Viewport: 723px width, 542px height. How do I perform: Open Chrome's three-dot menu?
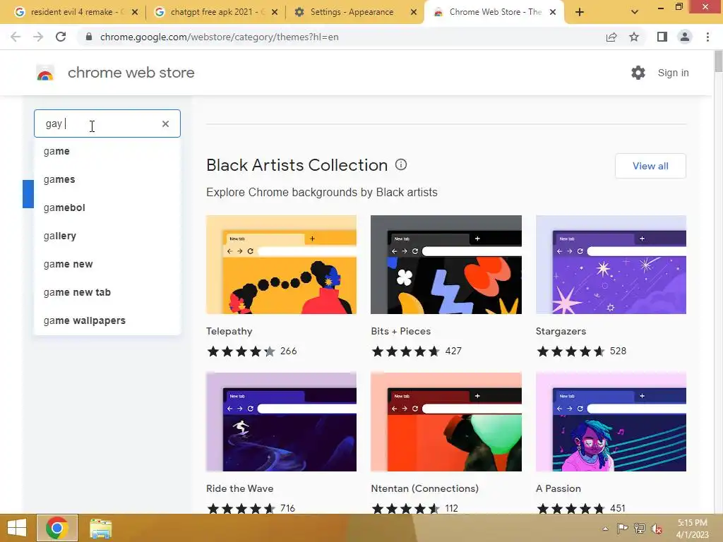point(707,37)
